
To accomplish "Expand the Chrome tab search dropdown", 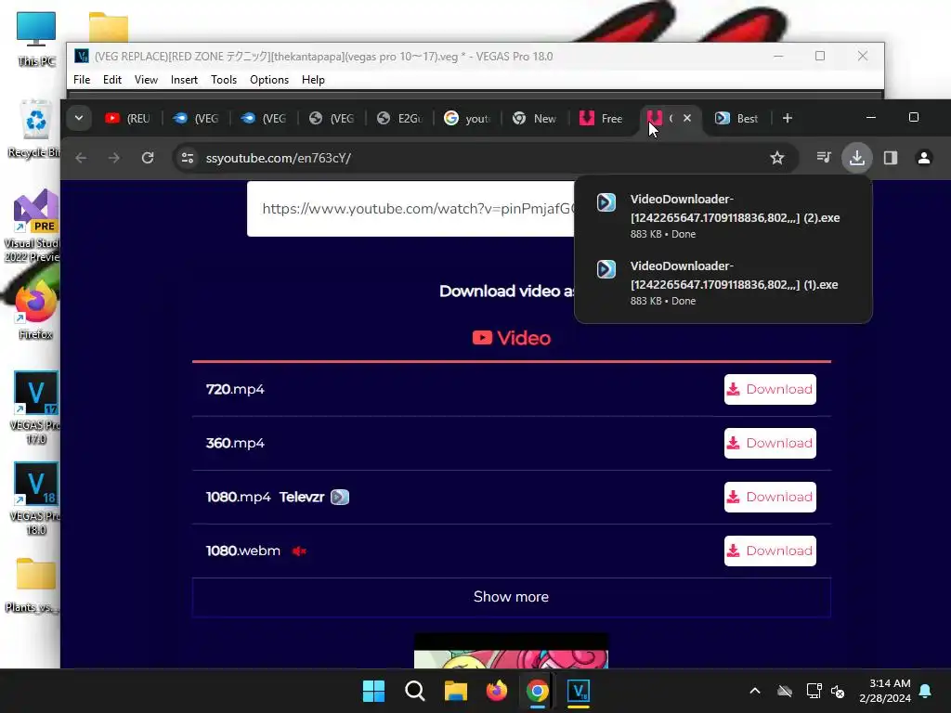I will (79, 118).
